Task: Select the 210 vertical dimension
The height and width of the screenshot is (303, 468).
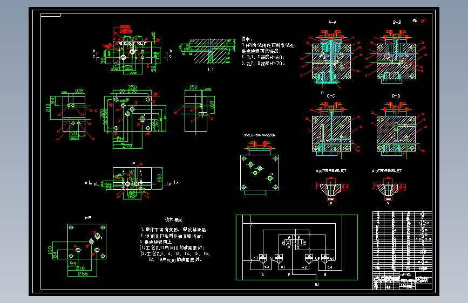Action: click(x=48, y=108)
